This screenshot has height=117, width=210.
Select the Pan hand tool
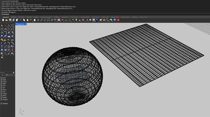pyautogui.click(x=35, y=20)
